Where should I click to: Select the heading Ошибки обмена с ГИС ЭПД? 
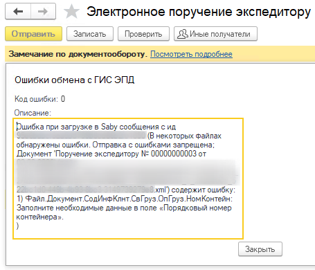pyautogui.click(x=75, y=80)
